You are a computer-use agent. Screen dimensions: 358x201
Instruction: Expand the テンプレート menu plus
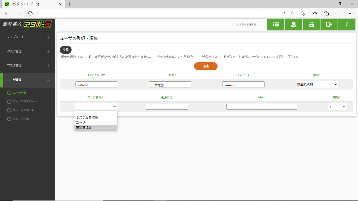pyautogui.click(x=48, y=37)
